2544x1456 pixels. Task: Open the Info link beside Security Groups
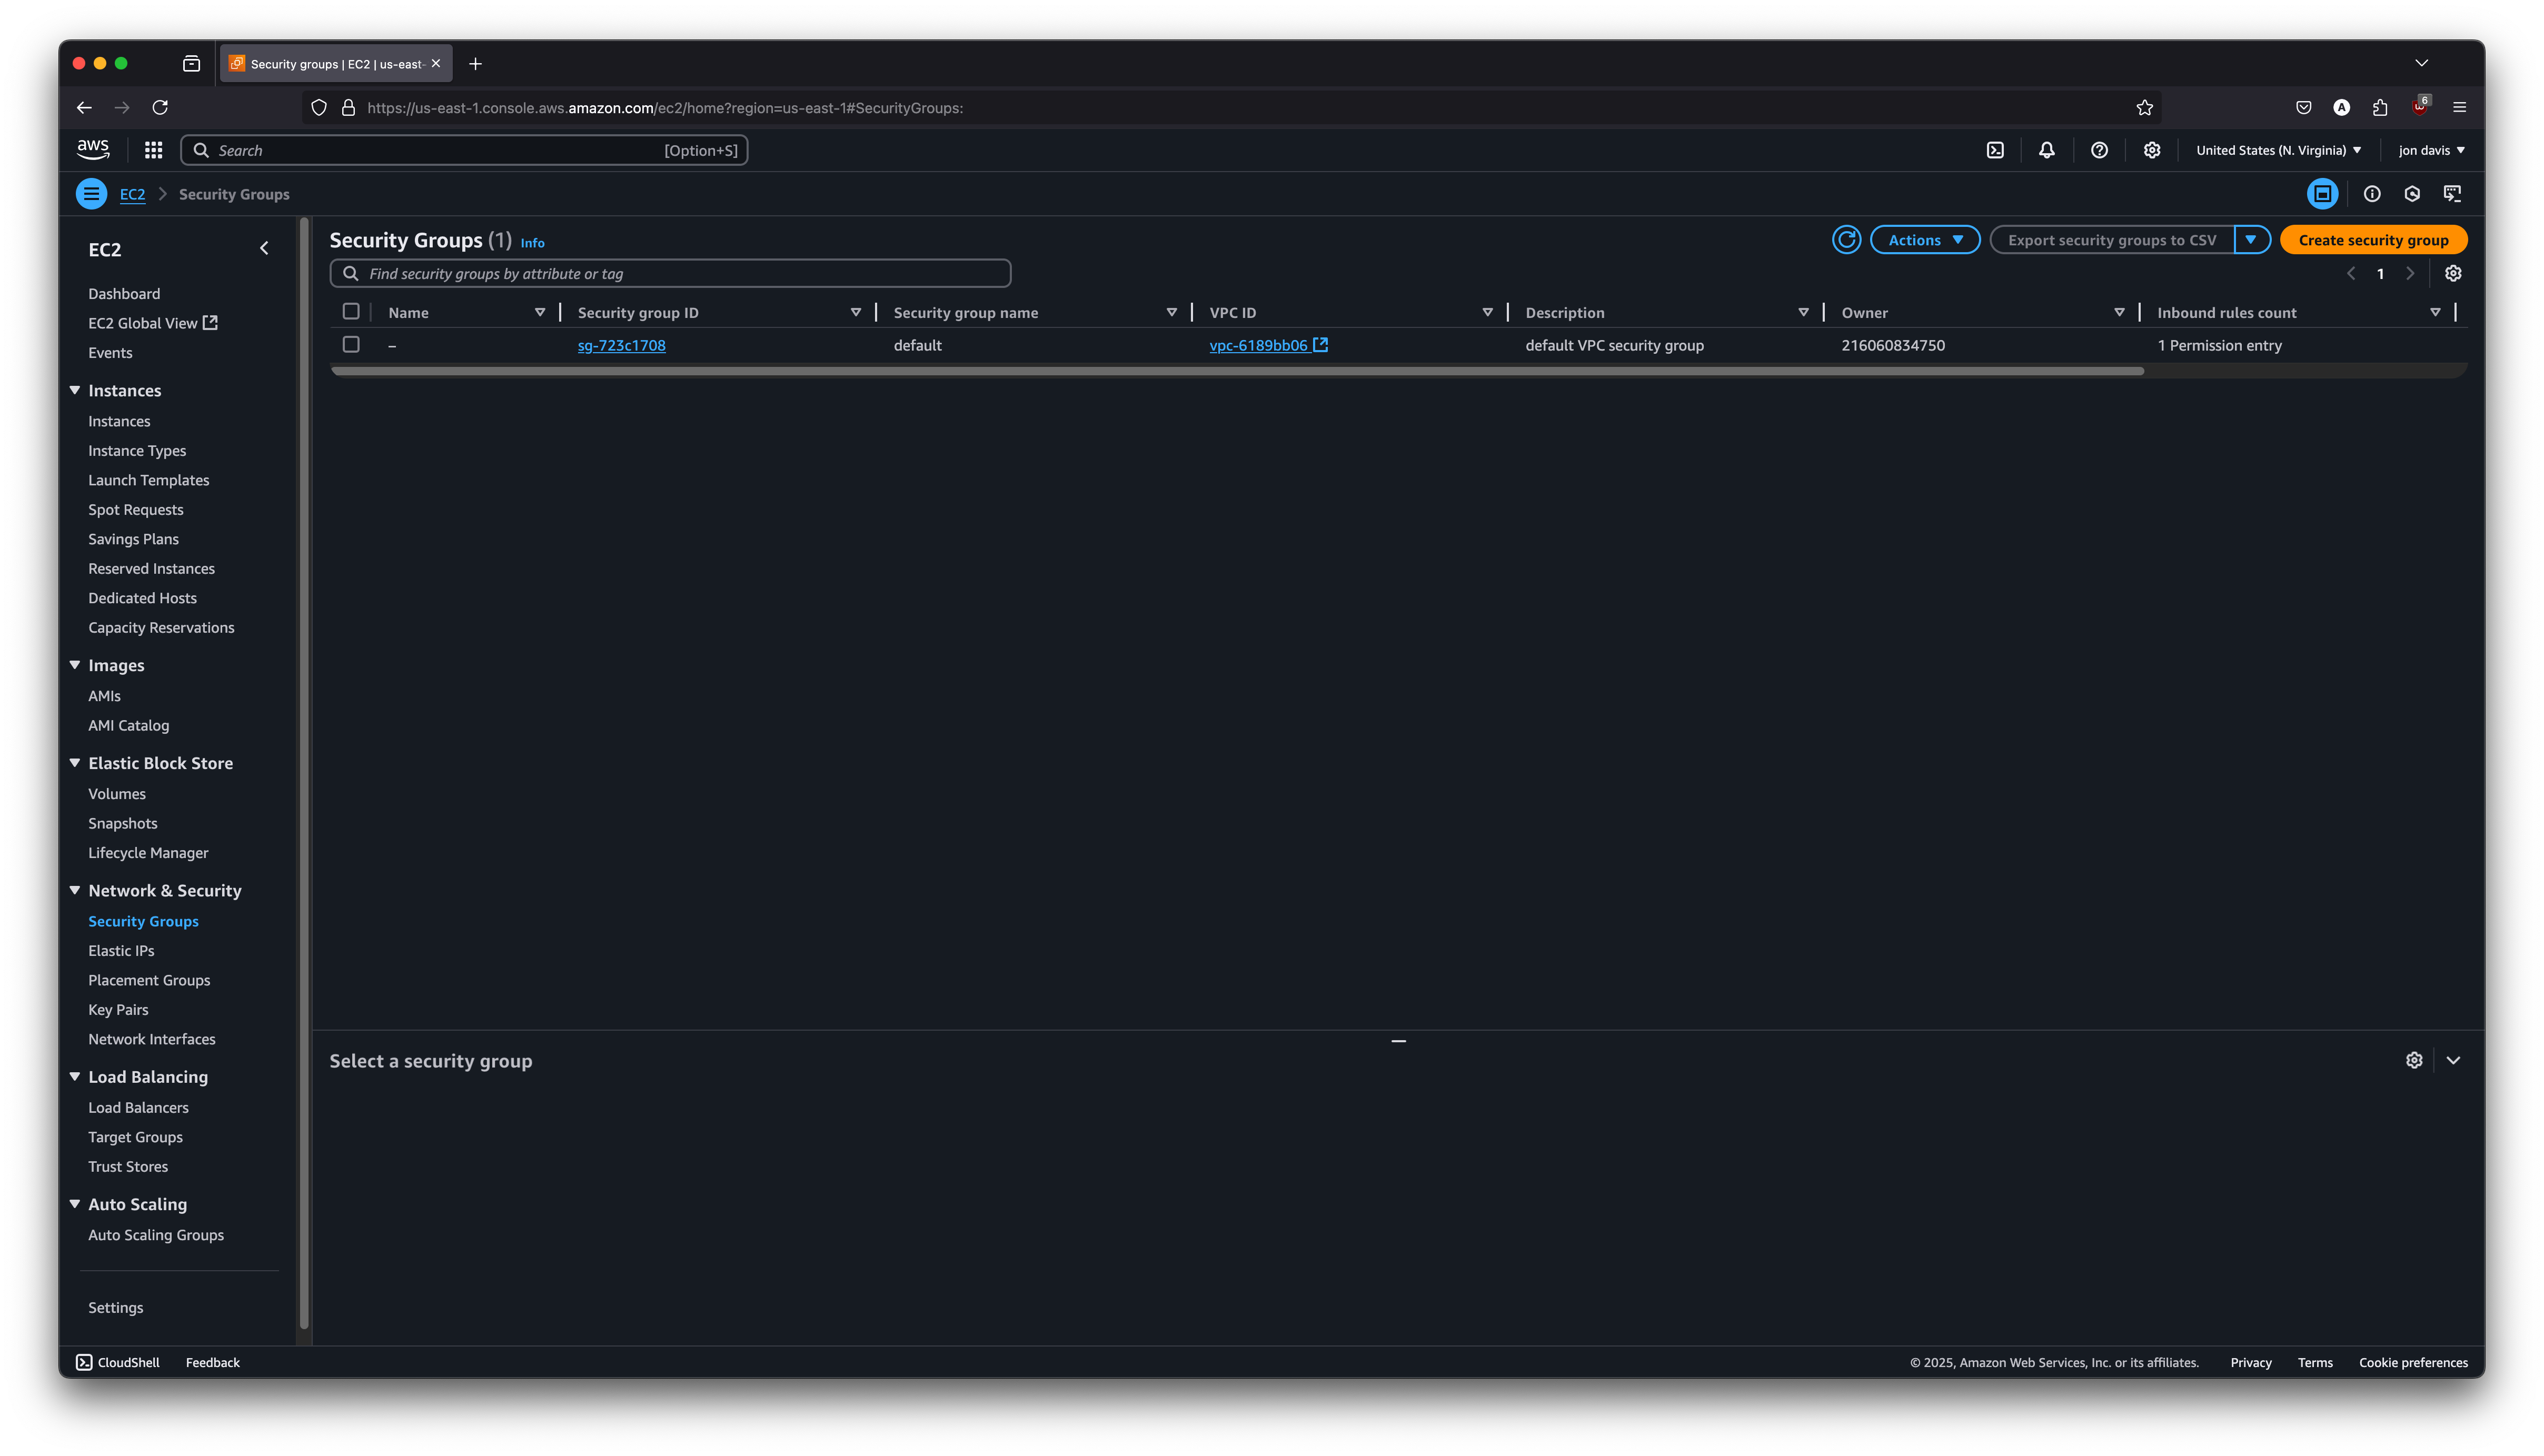coord(532,243)
